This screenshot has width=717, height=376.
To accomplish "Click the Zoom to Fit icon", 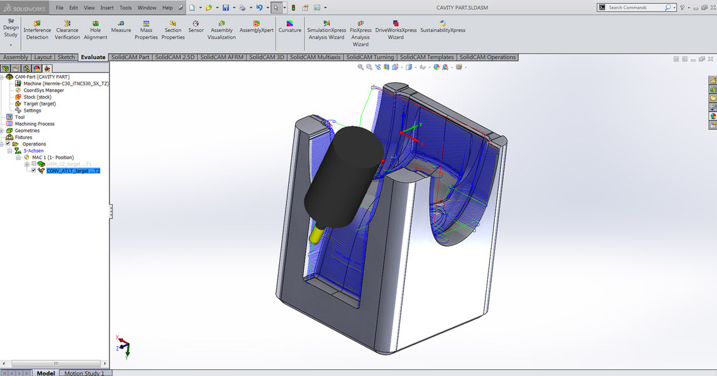I will (x=360, y=67).
